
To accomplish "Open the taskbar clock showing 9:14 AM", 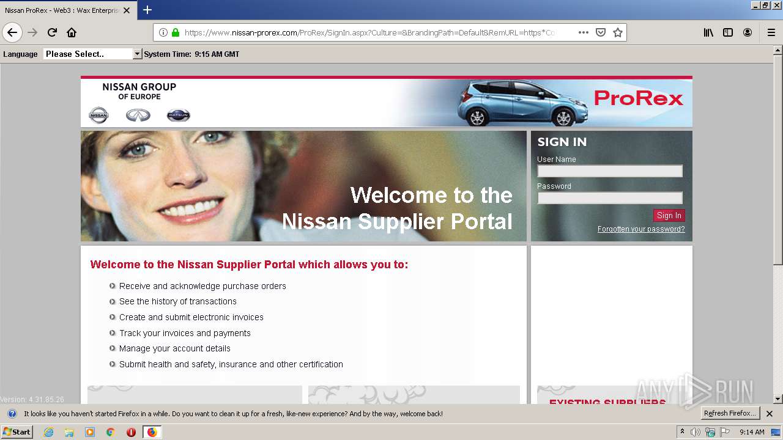I will (x=752, y=432).
